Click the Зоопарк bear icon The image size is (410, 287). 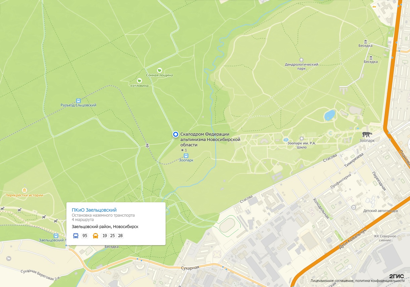pos(367,135)
